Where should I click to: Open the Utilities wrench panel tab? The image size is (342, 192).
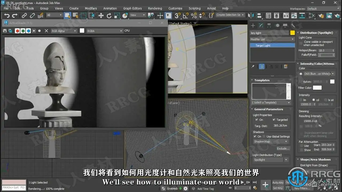(x=293, y=26)
